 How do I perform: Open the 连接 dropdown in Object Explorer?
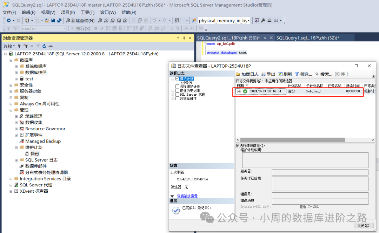9,46
